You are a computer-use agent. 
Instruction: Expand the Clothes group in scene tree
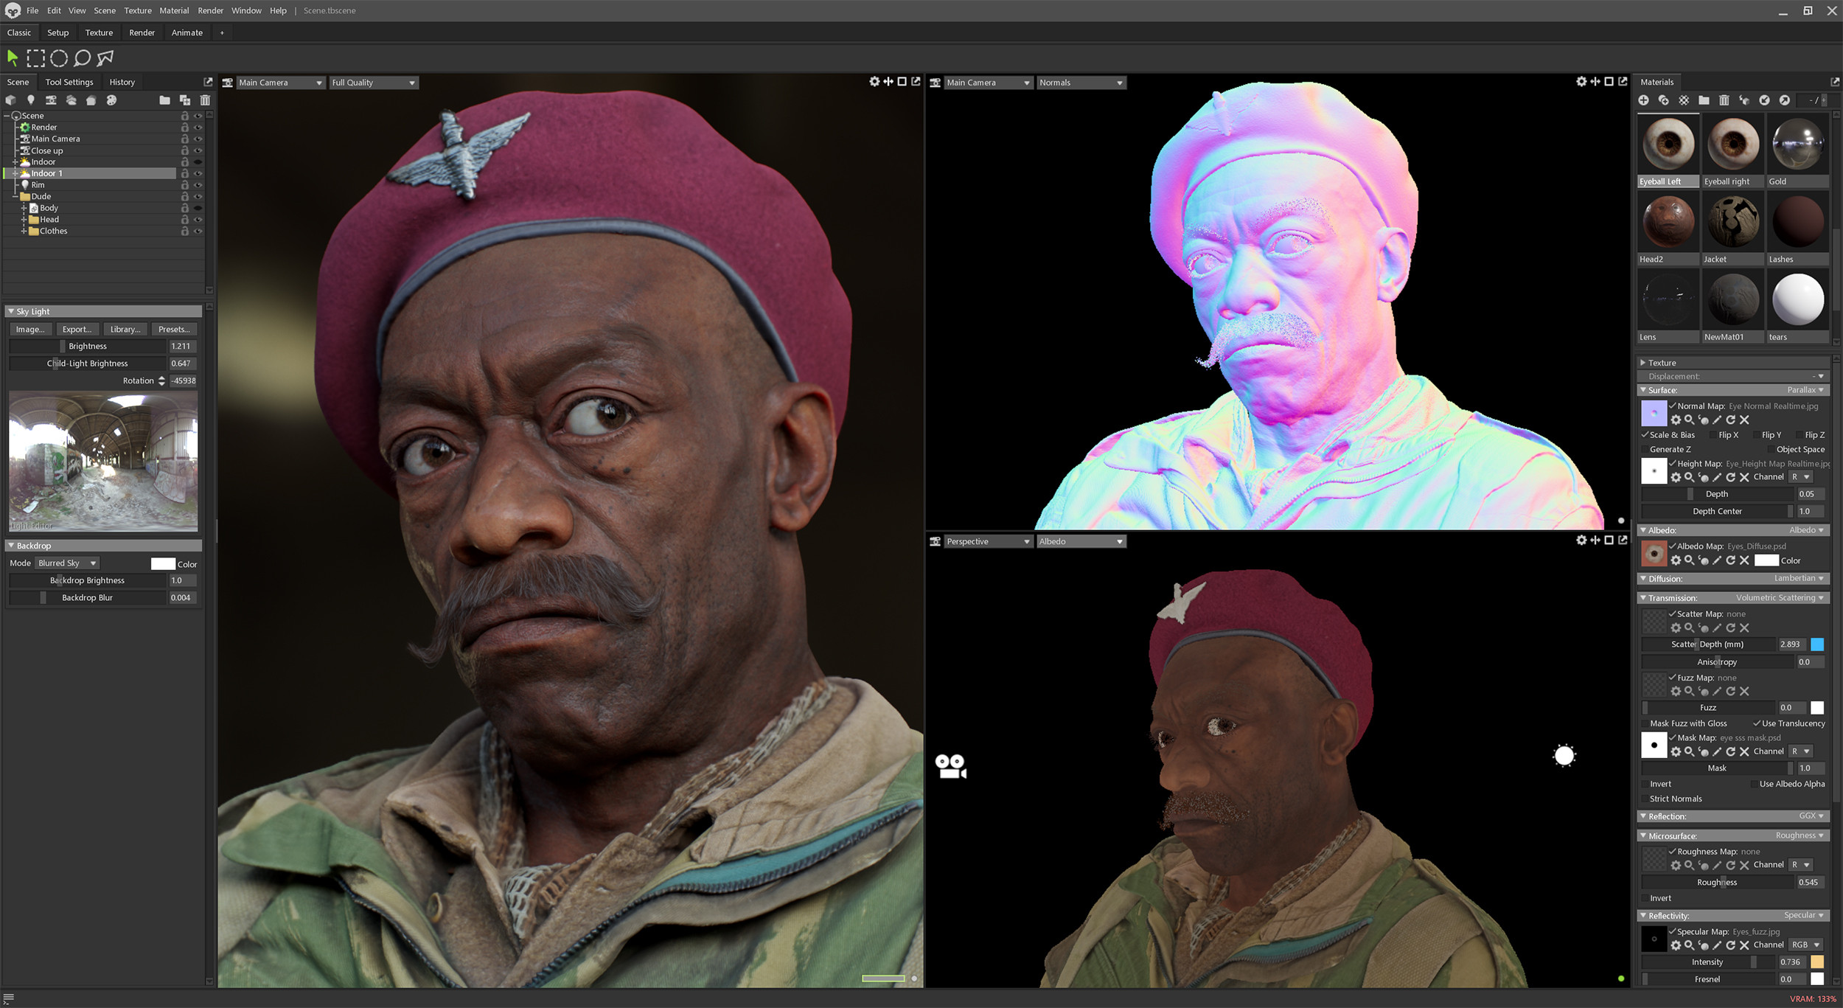[x=24, y=231]
